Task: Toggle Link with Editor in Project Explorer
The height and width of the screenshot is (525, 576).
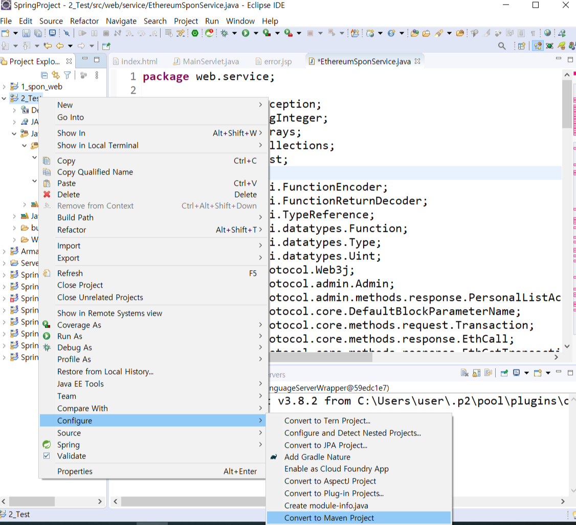Action: click(x=56, y=75)
